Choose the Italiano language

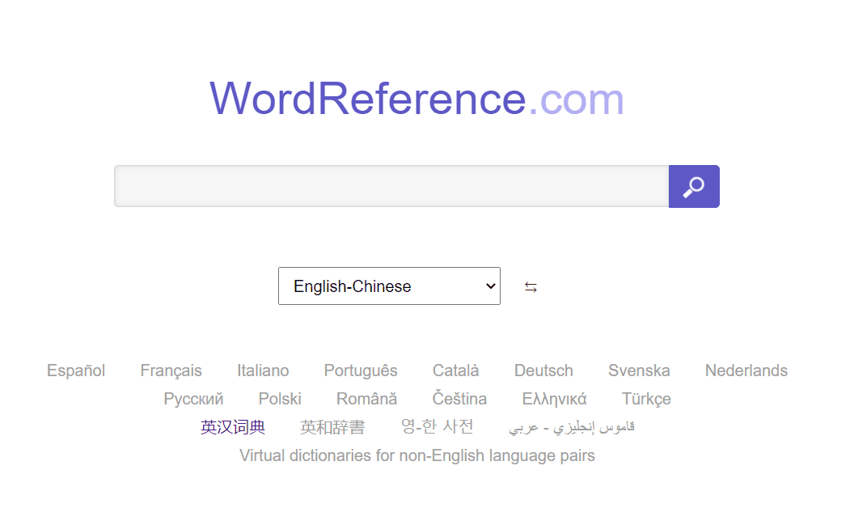click(263, 370)
